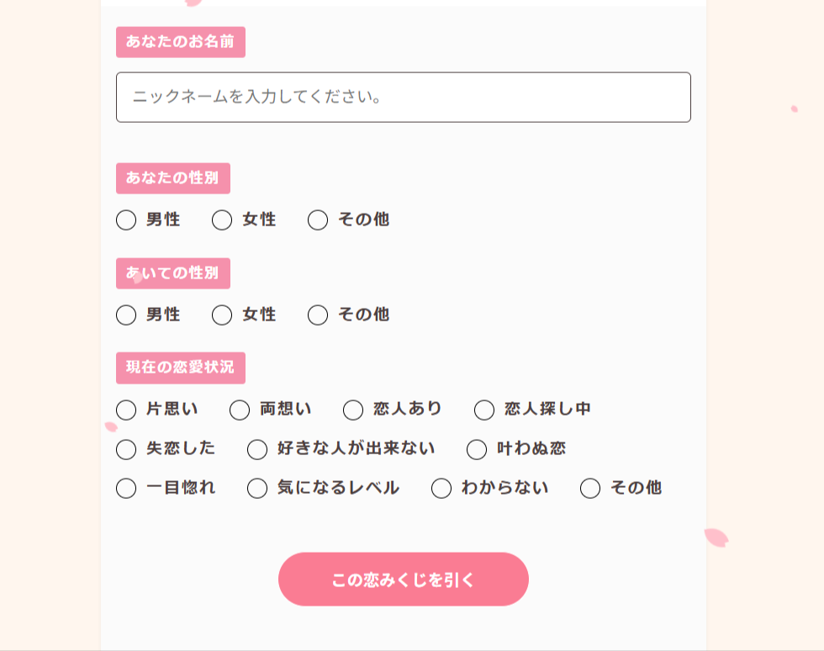Select 男性 under あなたの性別
This screenshot has height=651, width=824.
pos(126,220)
